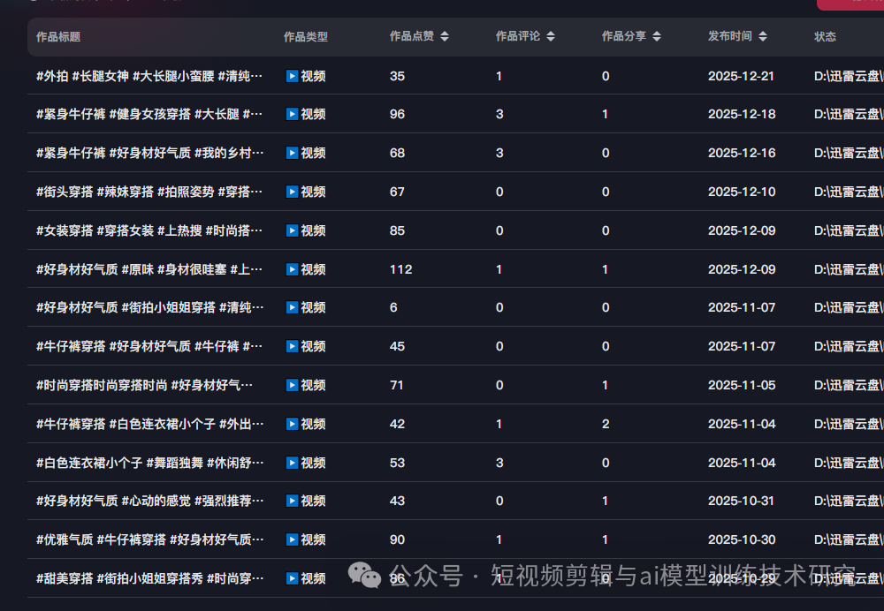The image size is (884, 611).
Task: Click status path in the 2025-12-21 row
Action: (x=849, y=76)
